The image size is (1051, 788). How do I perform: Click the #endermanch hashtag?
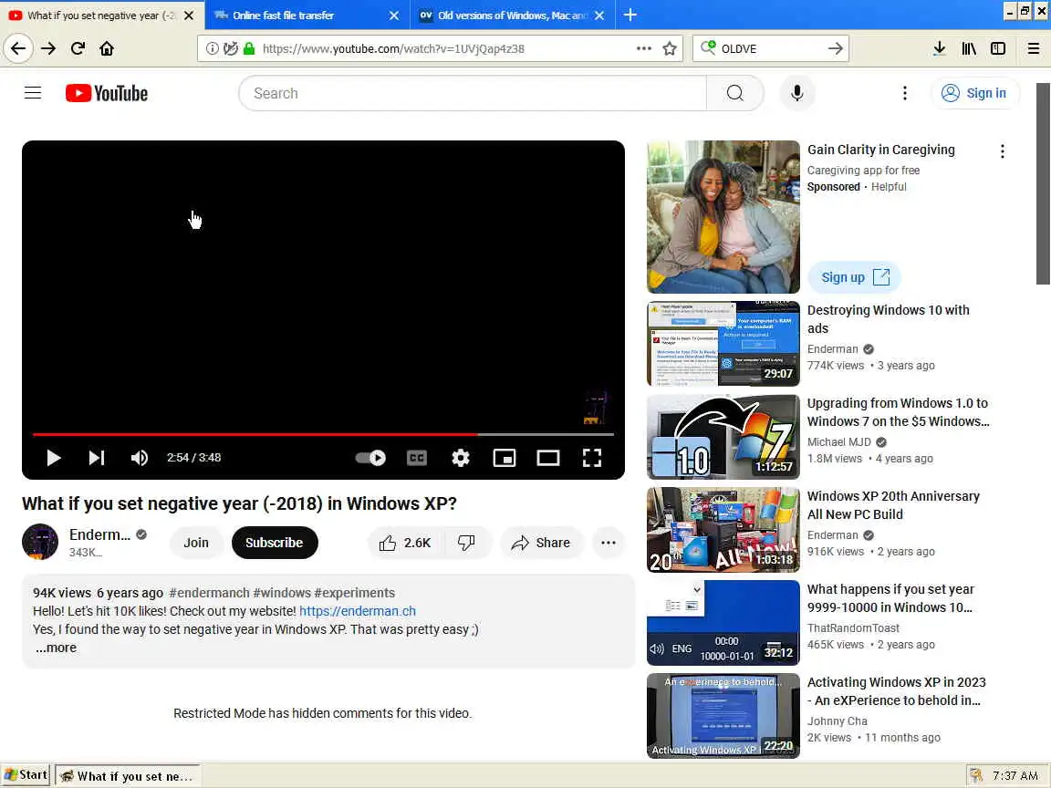pyautogui.click(x=209, y=593)
